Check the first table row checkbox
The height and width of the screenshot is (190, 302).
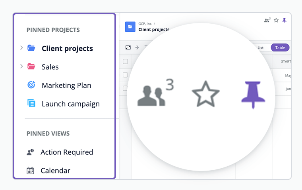(125, 75)
